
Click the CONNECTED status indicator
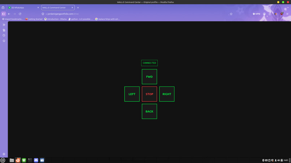tap(149, 63)
